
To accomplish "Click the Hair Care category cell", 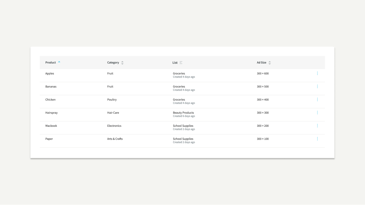I will pos(113,113).
